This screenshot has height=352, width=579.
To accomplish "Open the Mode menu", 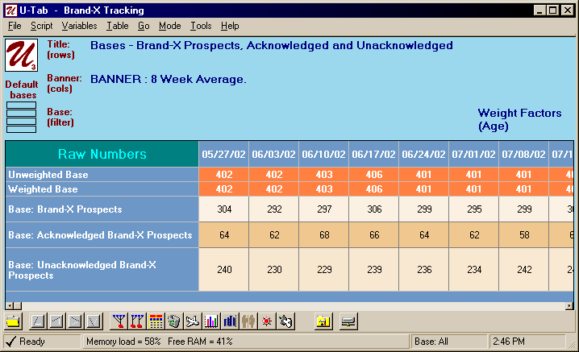I will tap(170, 26).
